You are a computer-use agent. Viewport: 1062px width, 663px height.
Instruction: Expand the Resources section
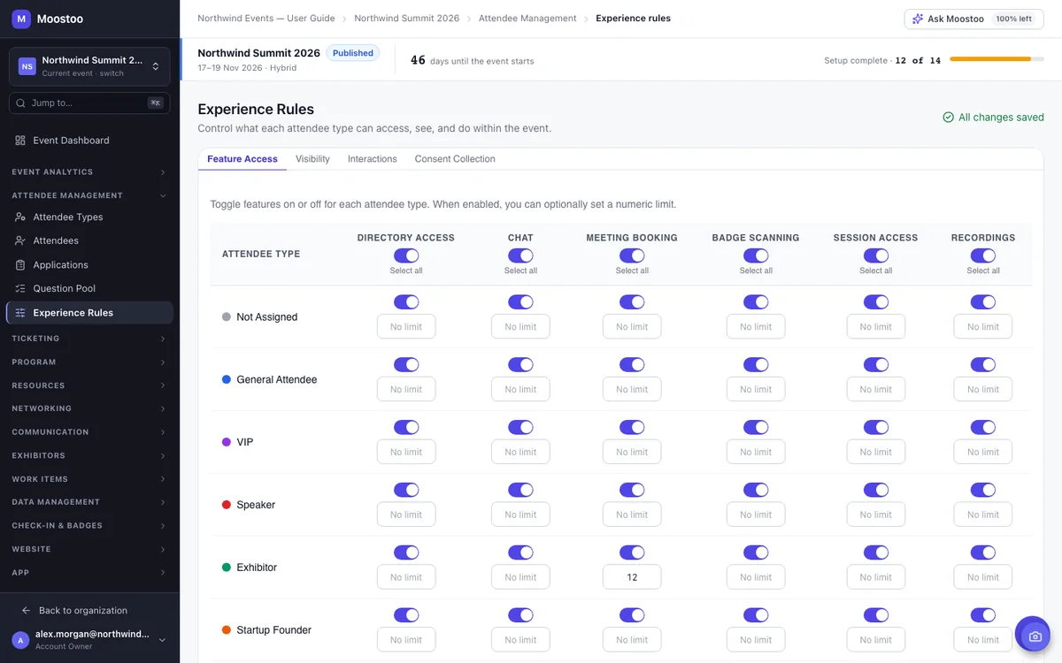click(x=89, y=385)
